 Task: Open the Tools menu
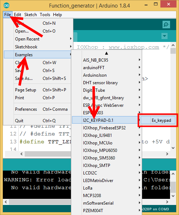pyautogui.click(x=45, y=15)
